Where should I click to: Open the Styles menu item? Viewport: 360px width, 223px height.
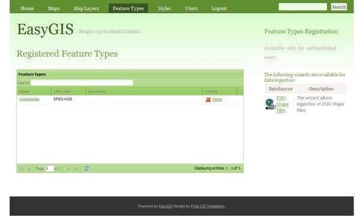pyautogui.click(x=164, y=8)
